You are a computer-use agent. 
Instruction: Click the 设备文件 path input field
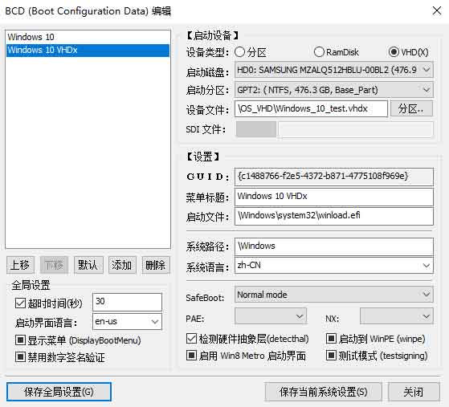point(312,108)
